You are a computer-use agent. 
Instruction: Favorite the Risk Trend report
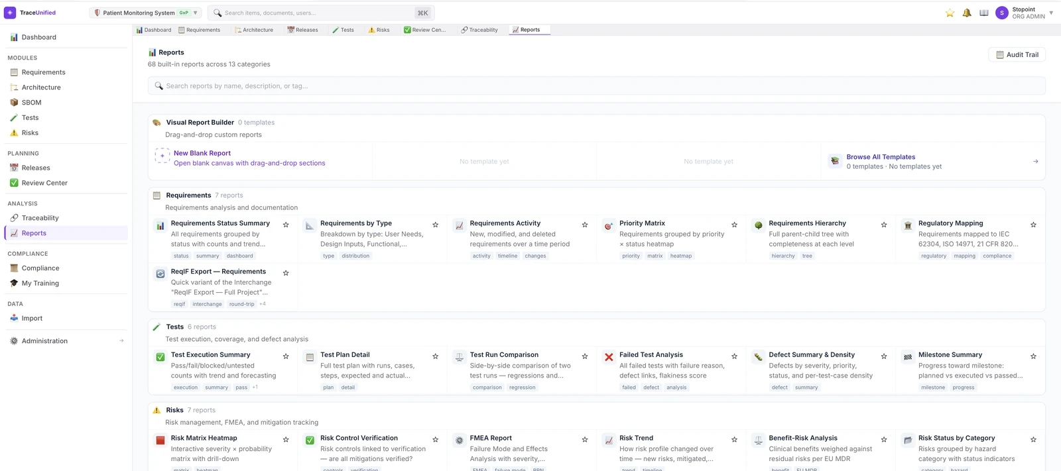(734, 440)
